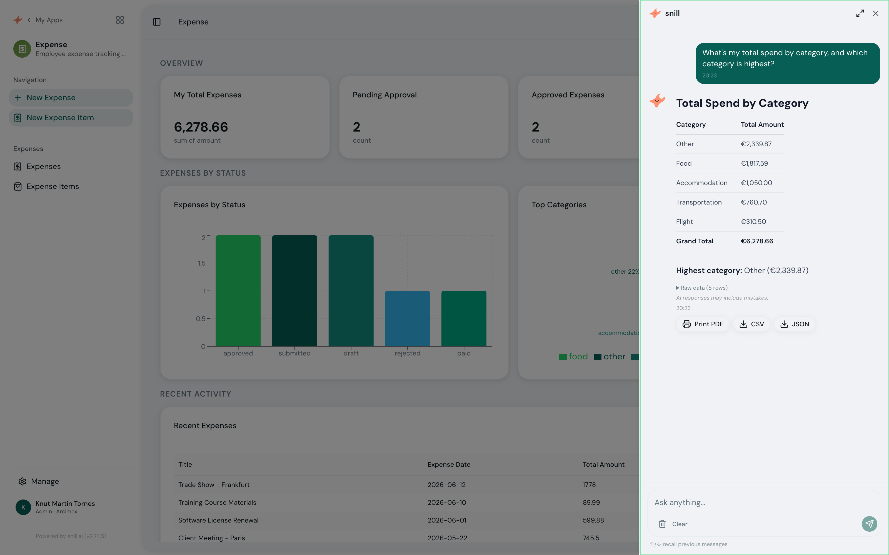Image resolution: width=889 pixels, height=555 pixels.
Task: Click the snill logo in chat header
Action: tap(655, 14)
